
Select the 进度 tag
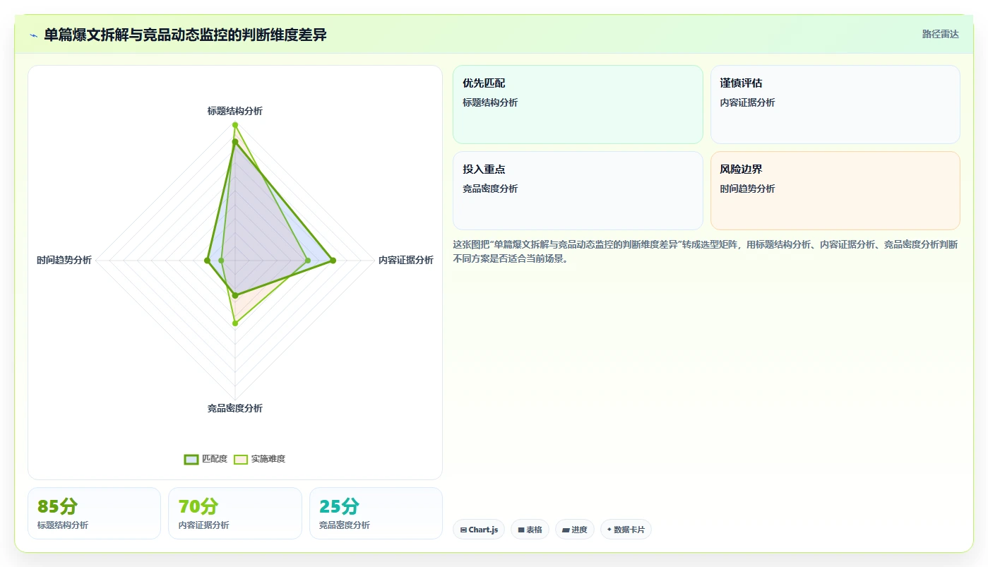pyautogui.click(x=575, y=530)
